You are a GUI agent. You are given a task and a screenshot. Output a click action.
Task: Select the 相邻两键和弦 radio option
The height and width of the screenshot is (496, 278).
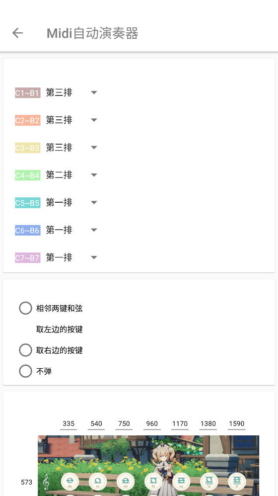pos(26,308)
